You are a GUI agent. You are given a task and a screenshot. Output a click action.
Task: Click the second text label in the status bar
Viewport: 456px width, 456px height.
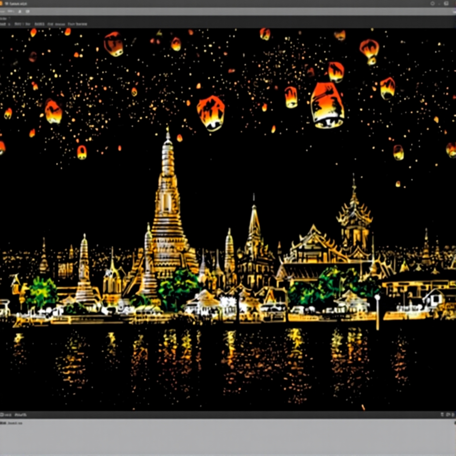point(20,415)
